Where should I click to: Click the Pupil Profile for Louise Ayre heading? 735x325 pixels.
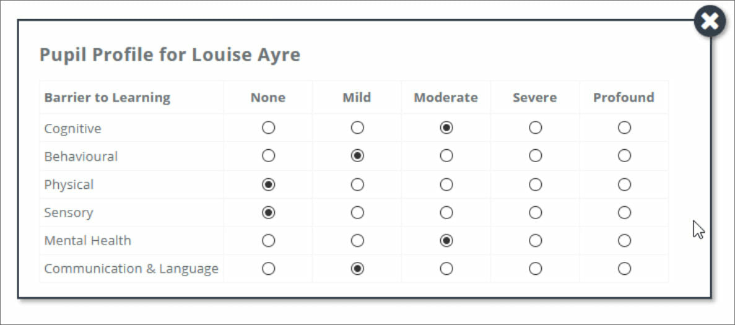170,55
